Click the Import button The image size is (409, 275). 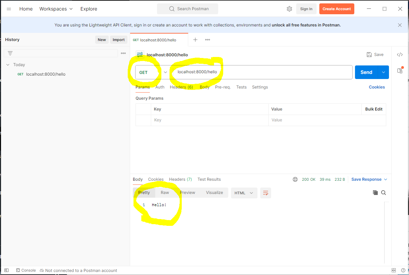tap(119, 40)
